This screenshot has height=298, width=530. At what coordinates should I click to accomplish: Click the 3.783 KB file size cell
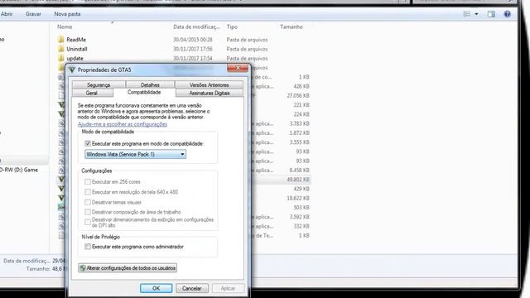tap(300, 123)
